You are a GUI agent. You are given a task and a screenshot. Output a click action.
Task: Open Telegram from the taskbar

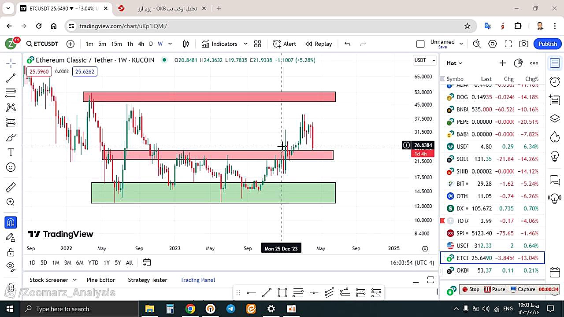[x=231, y=309]
